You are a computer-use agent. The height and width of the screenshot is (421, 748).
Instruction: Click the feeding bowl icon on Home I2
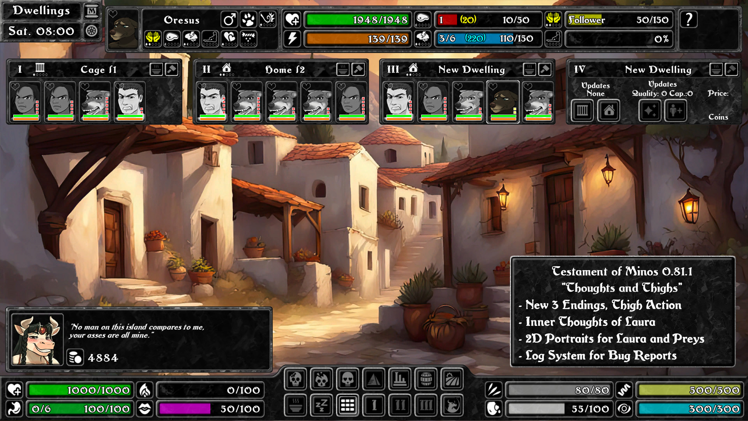[x=342, y=69]
